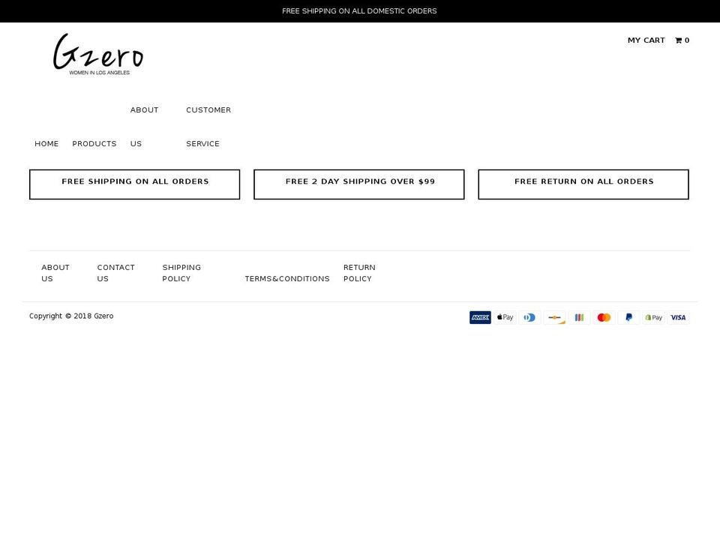
Task: Open footer About Us link
Action: click(55, 273)
